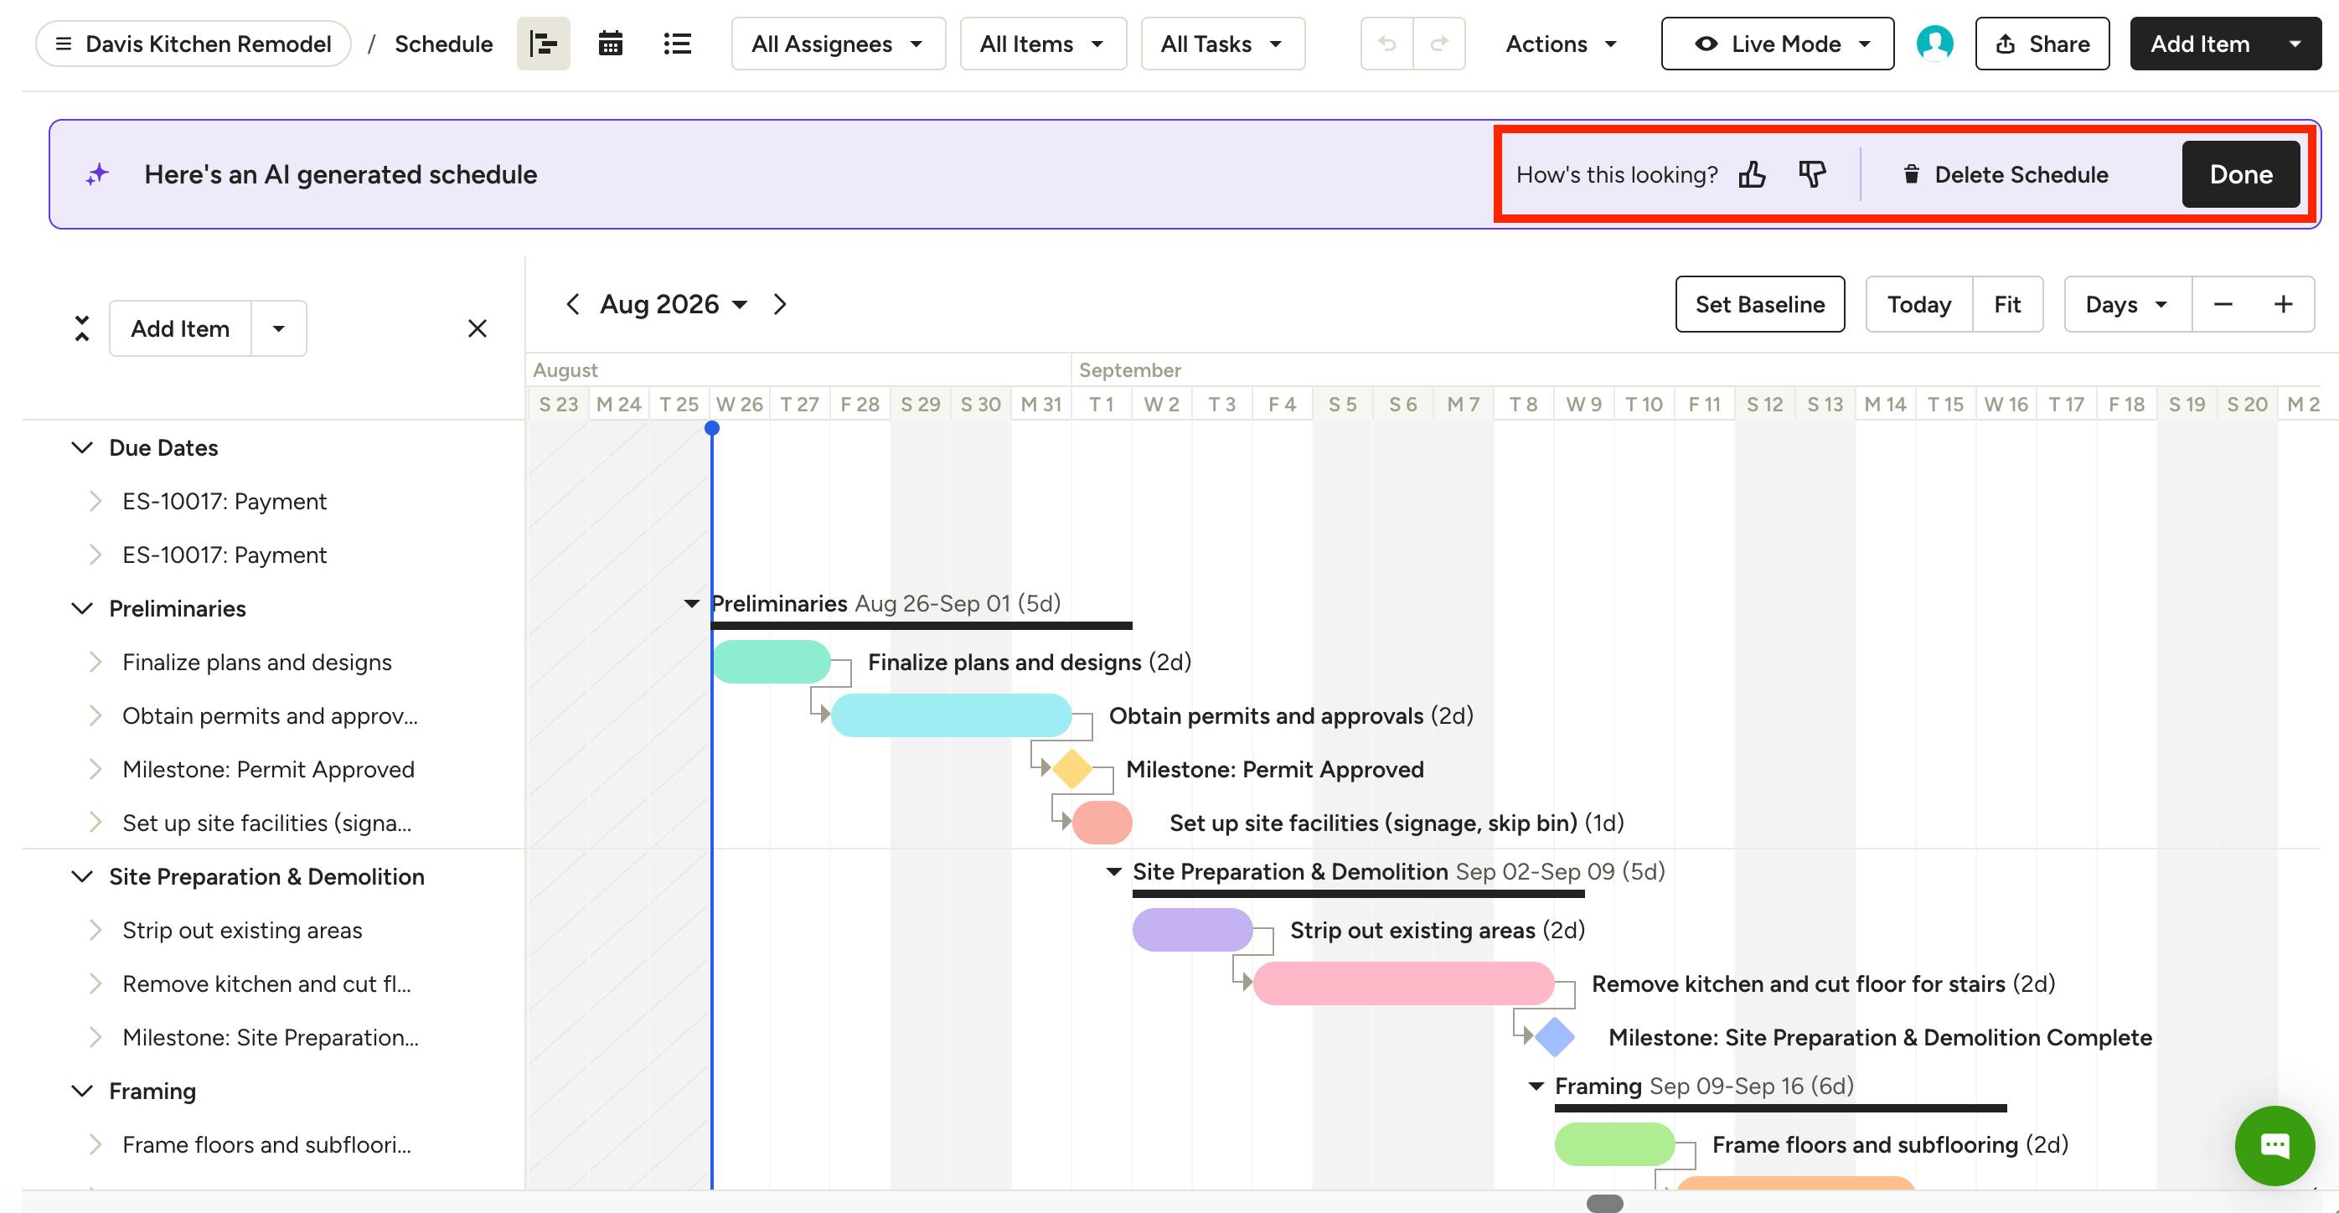Open the Aug 2026 month picker
Viewport: 2339px width, 1213px height.
(674, 304)
